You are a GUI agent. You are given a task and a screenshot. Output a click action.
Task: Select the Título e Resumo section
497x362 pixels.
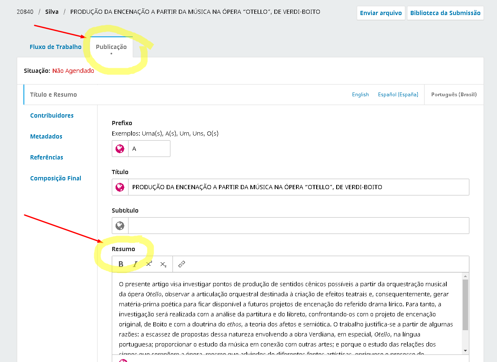click(53, 95)
